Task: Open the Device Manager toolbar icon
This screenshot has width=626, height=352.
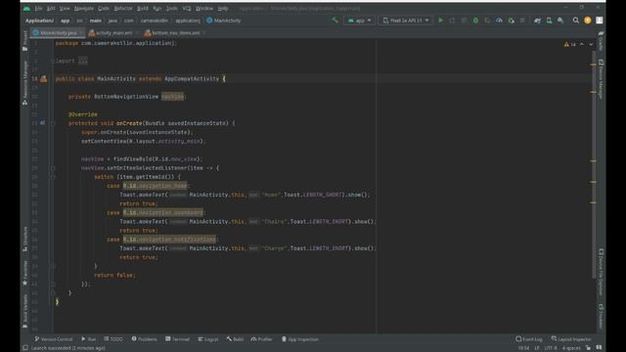Action: 549,20
